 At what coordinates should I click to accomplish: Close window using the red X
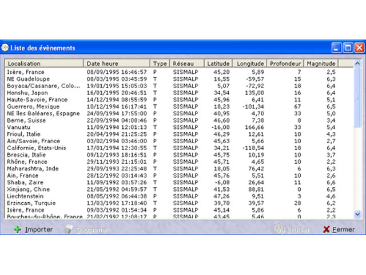[x=359, y=48]
